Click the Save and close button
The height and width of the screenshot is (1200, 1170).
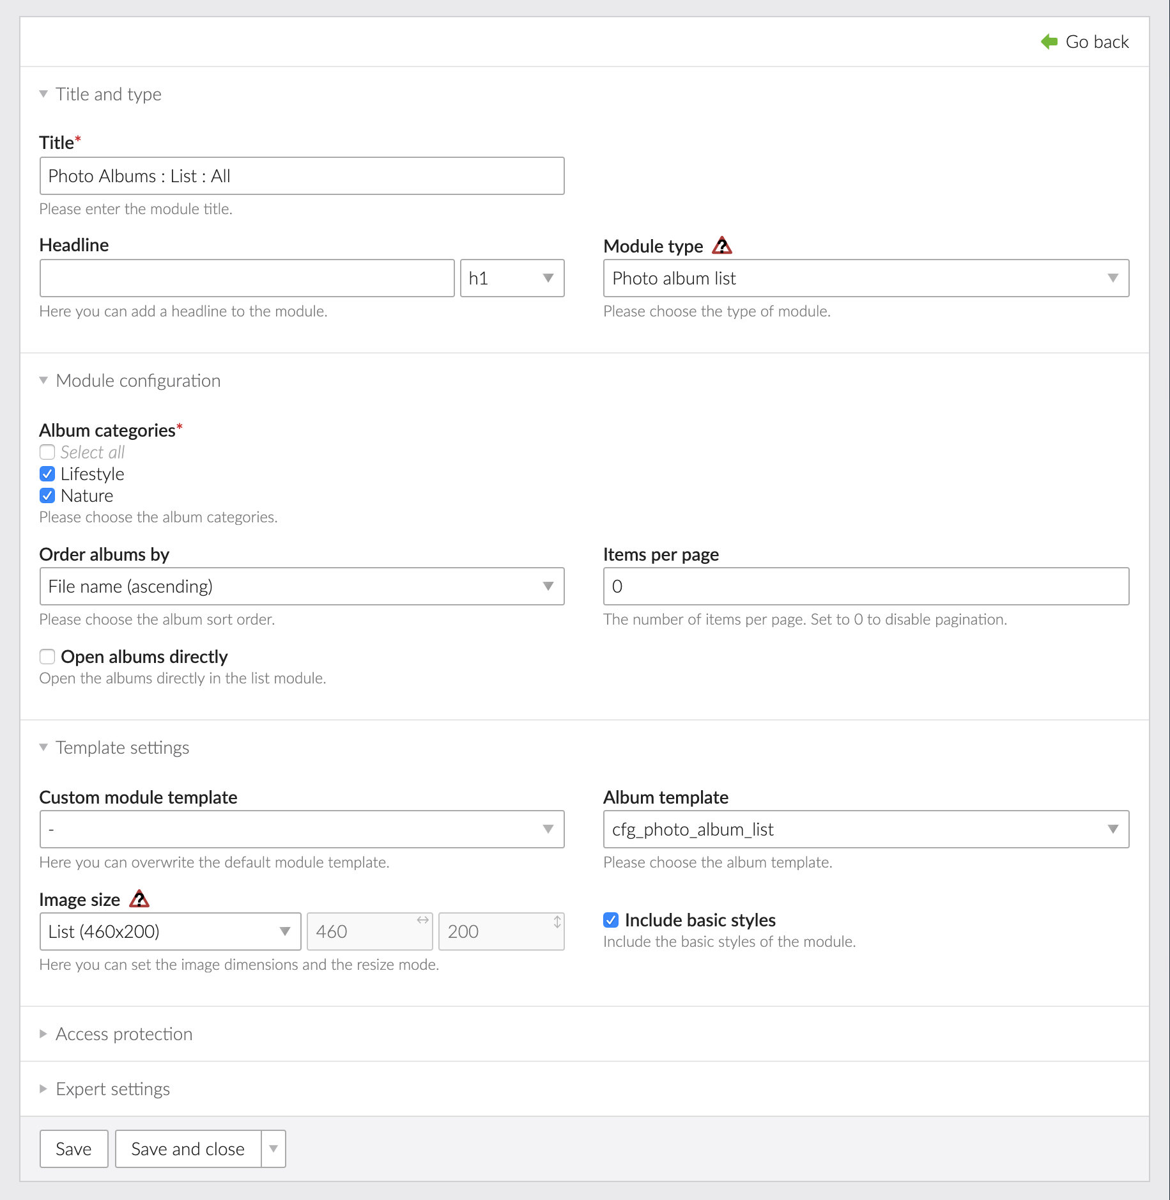(x=188, y=1149)
